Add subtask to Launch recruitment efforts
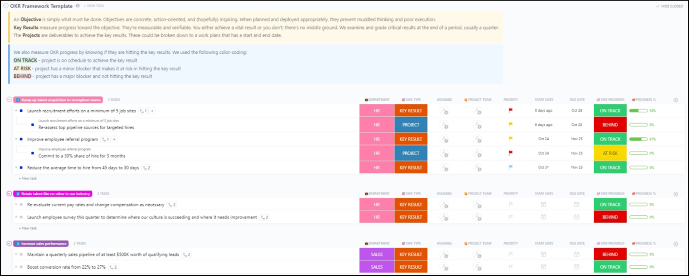 [x=152, y=111]
